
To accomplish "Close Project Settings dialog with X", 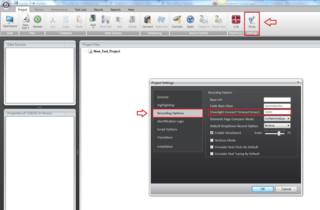I will 298,83.
